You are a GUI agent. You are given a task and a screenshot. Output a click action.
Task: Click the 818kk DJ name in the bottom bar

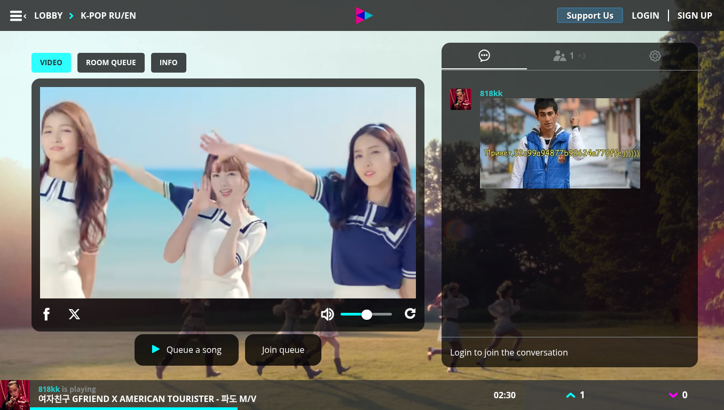[x=49, y=389]
